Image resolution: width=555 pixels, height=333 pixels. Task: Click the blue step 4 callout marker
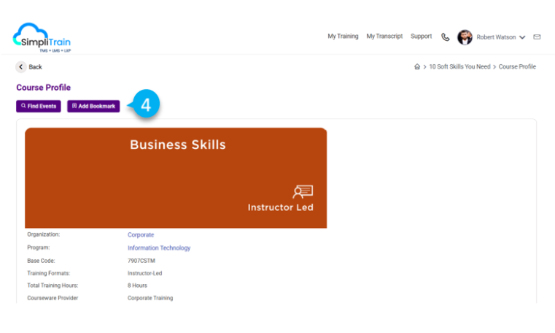(145, 105)
